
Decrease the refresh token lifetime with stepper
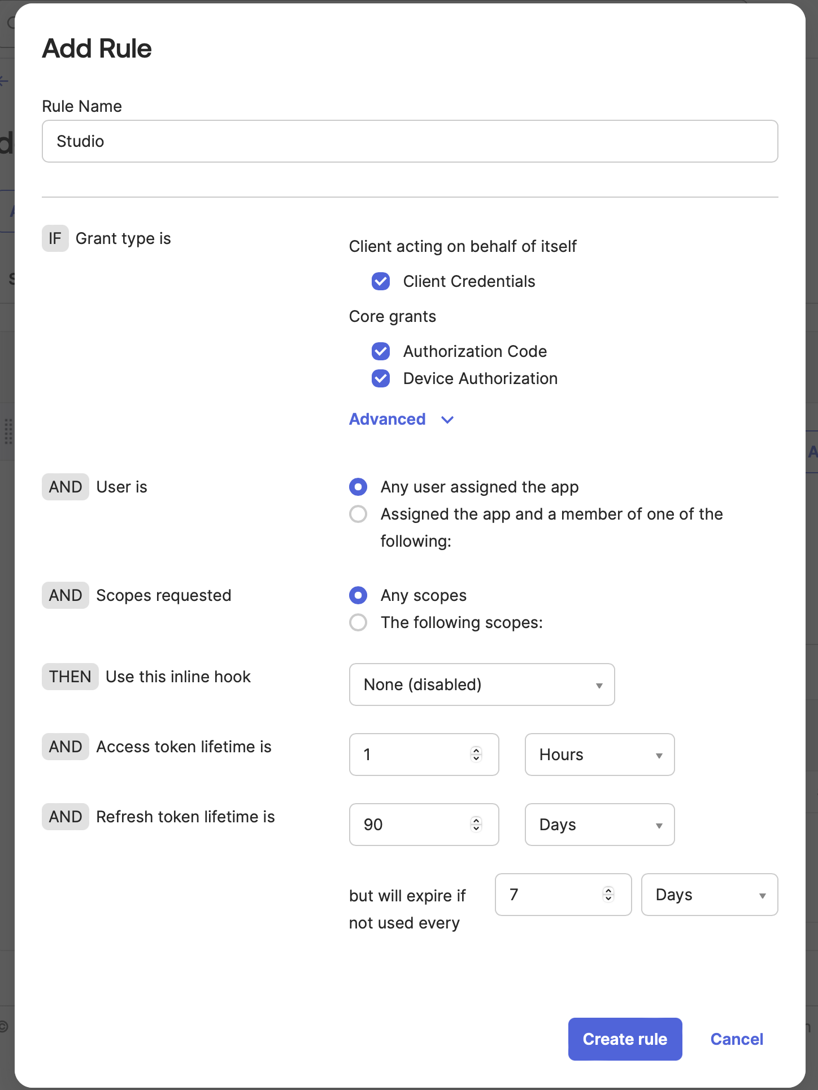[476, 829]
